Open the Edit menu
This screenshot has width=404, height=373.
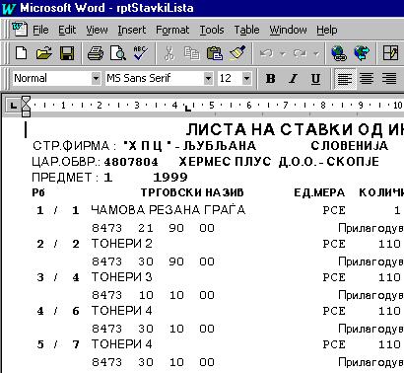pos(67,30)
